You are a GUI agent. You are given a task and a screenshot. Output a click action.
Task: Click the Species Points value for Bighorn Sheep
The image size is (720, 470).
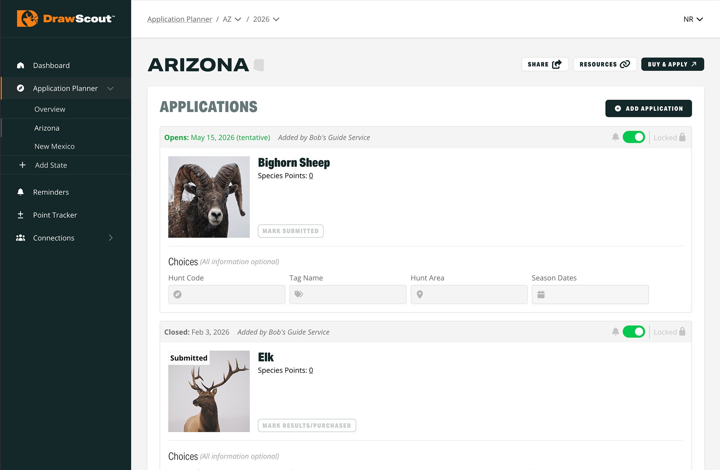coord(311,176)
